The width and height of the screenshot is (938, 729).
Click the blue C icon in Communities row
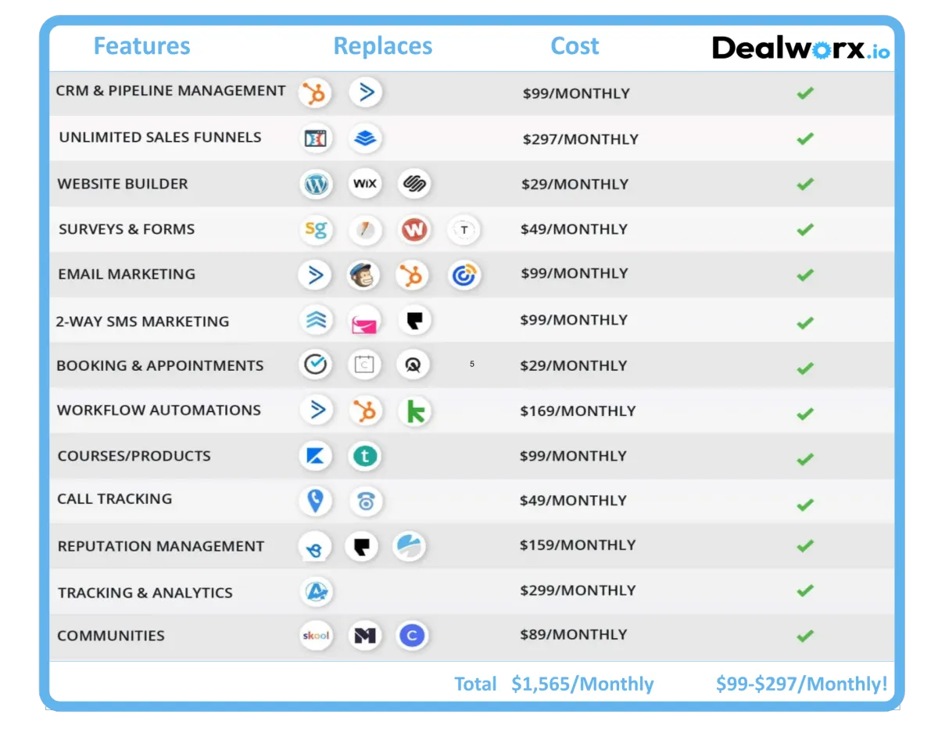point(412,636)
